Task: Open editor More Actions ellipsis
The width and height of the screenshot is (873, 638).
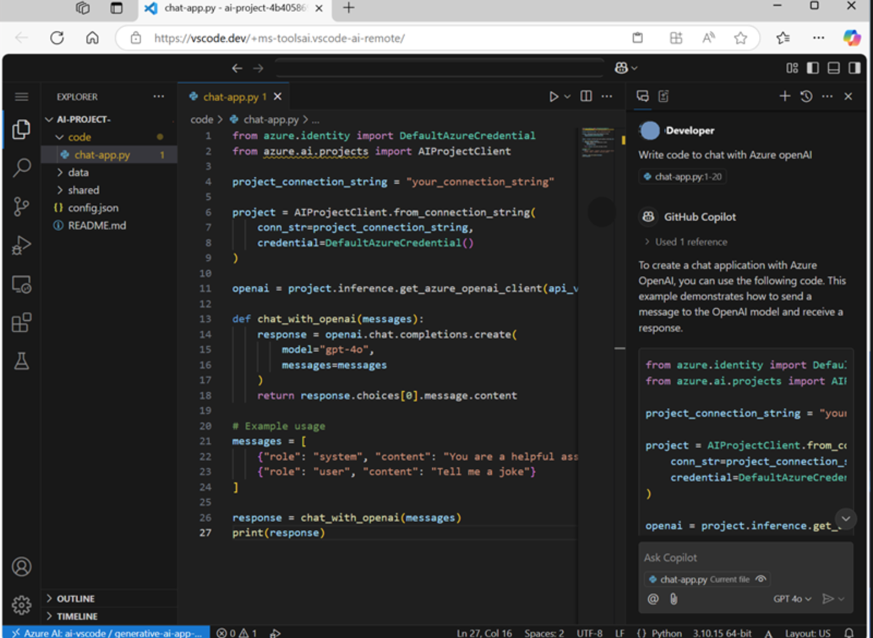Action: click(607, 96)
